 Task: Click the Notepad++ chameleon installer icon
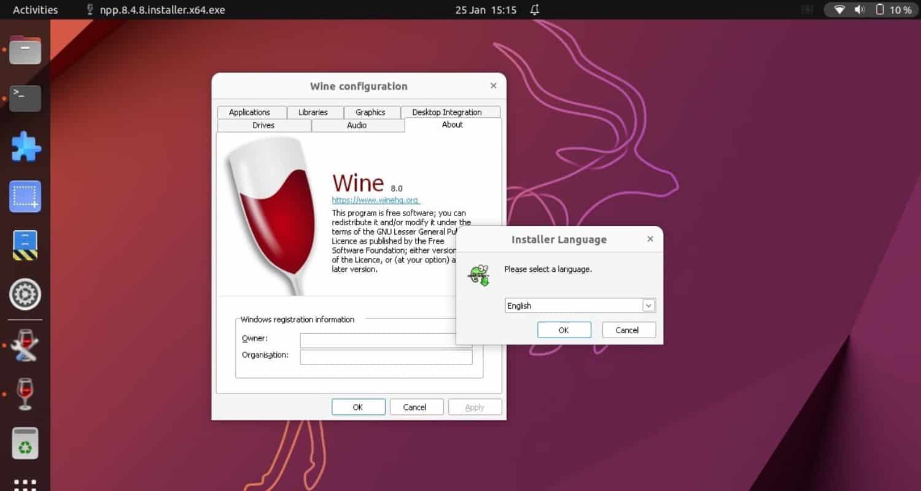(x=479, y=276)
